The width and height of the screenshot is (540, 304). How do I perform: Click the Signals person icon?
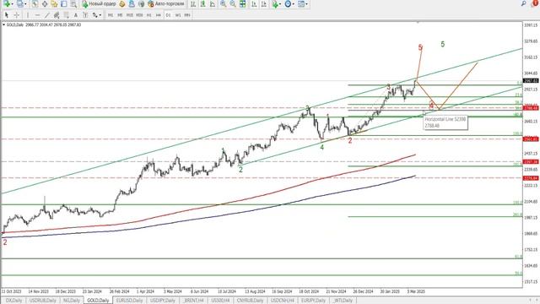(132, 3)
